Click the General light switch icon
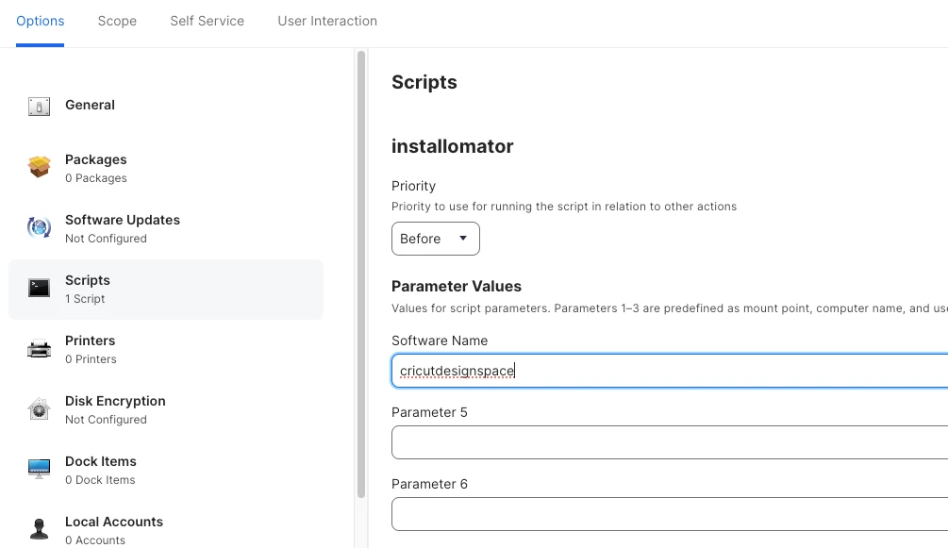 tap(40, 107)
